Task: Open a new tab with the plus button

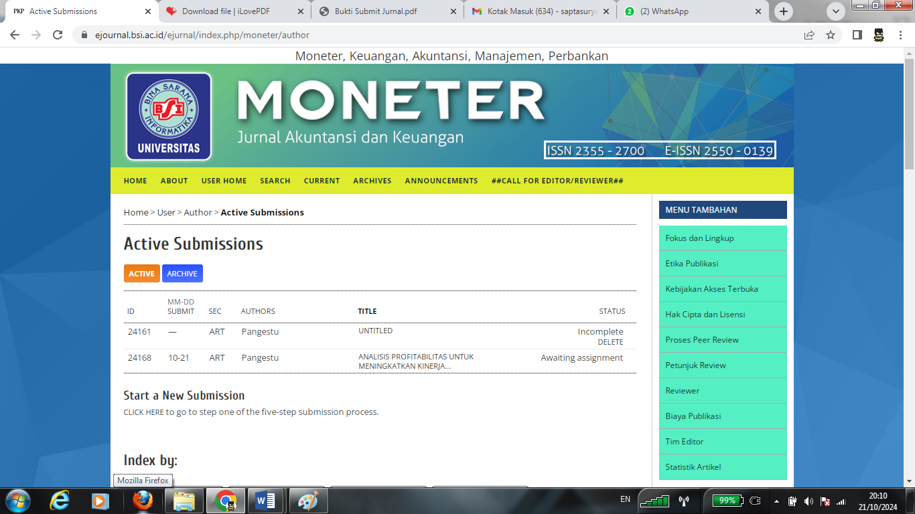Action: pos(784,11)
